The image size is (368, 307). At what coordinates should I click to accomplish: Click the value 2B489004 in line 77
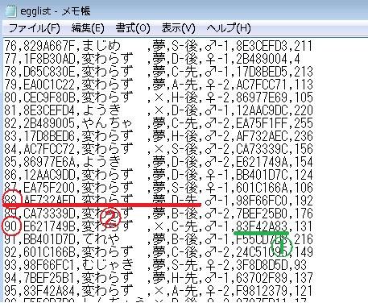262,59
